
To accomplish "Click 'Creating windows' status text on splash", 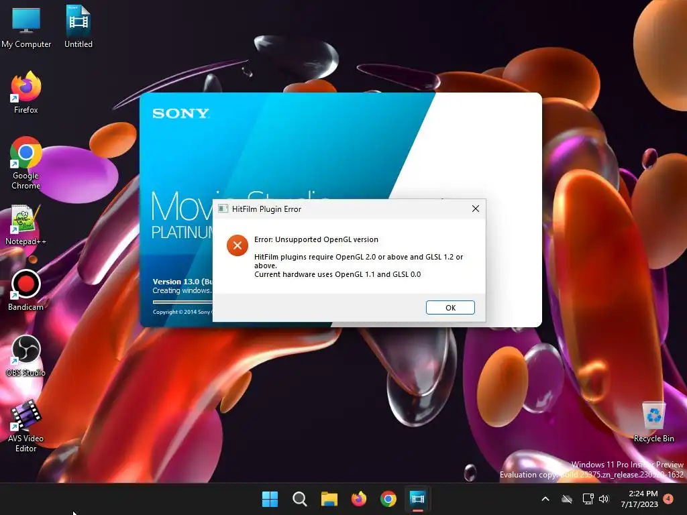I will 182,290.
